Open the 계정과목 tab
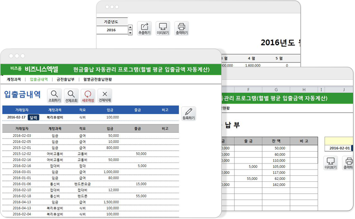This screenshot has width=355, height=219. (x=14, y=79)
